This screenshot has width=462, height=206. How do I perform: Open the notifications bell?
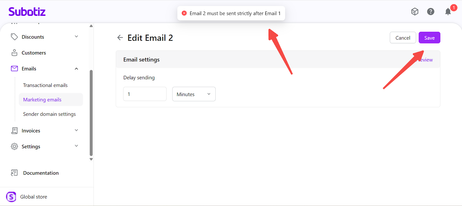448,12
